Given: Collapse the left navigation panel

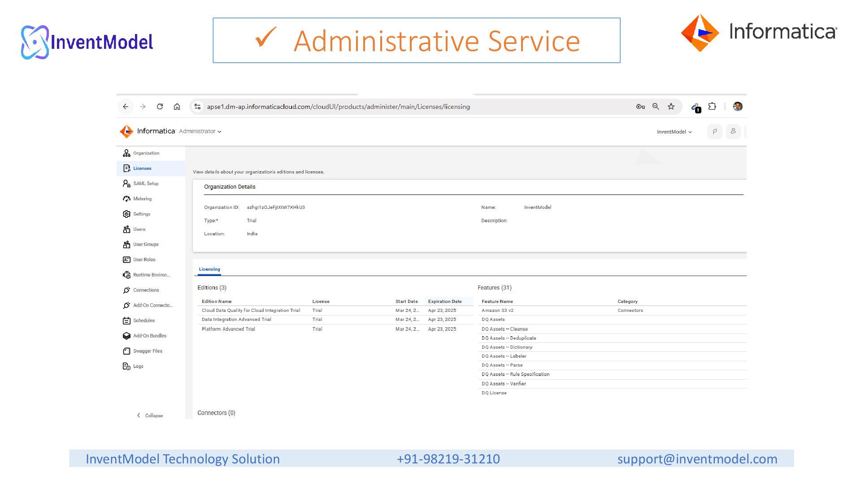Looking at the screenshot, I should pyautogui.click(x=150, y=415).
